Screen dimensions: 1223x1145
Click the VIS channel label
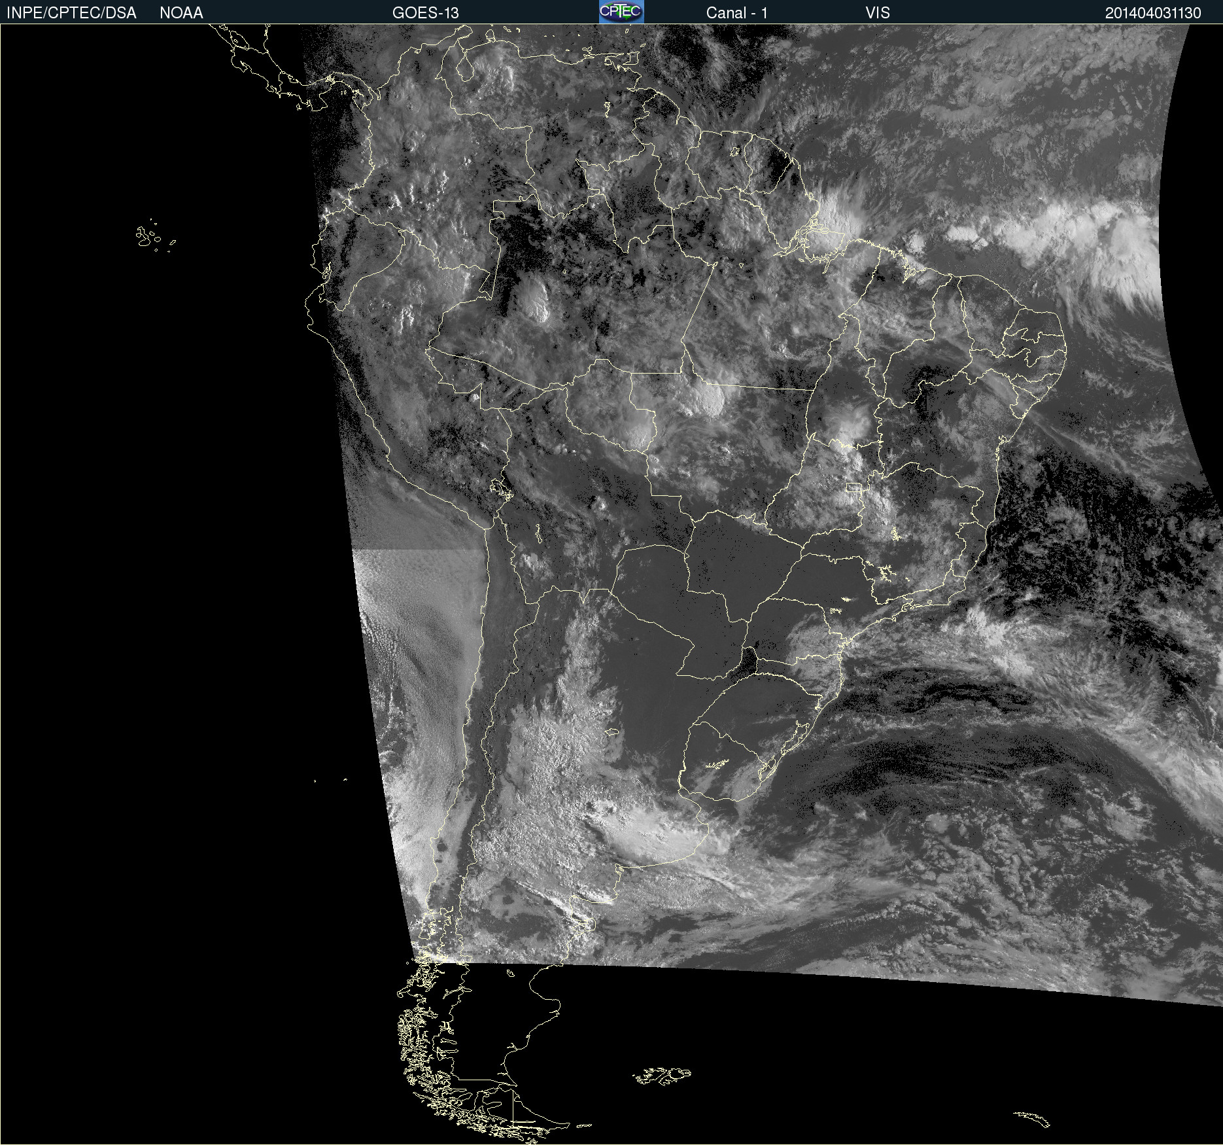[x=878, y=13]
